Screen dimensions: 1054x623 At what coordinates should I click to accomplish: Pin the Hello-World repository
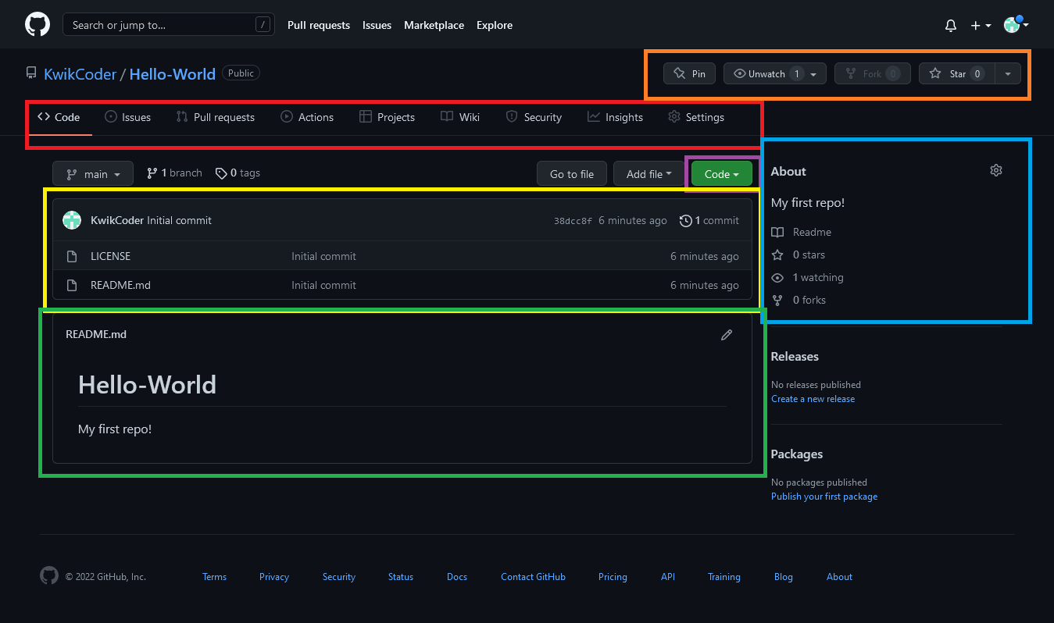689,73
